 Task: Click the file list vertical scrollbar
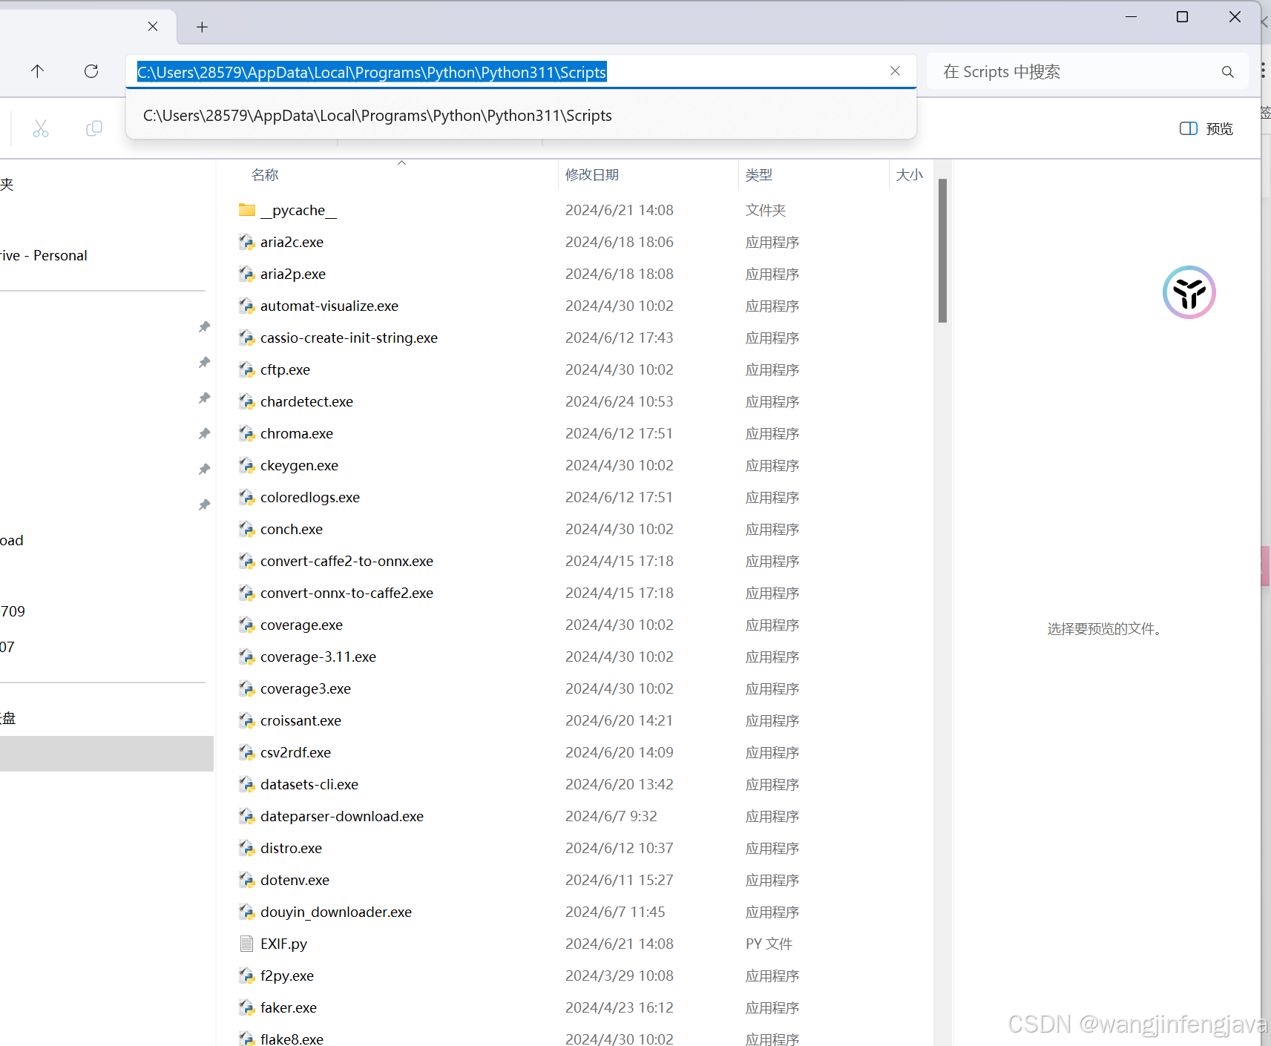click(x=942, y=251)
